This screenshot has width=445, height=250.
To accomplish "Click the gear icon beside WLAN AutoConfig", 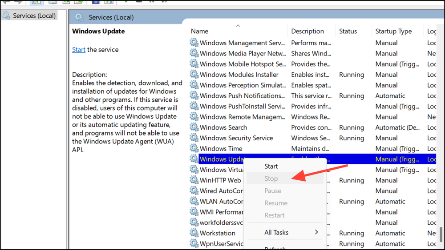I will (194, 201).
